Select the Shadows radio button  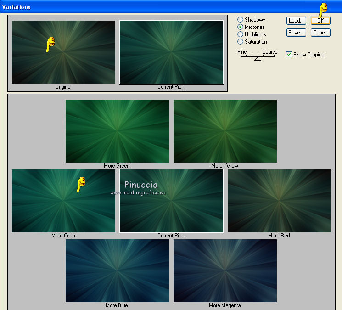pos(240,20)
